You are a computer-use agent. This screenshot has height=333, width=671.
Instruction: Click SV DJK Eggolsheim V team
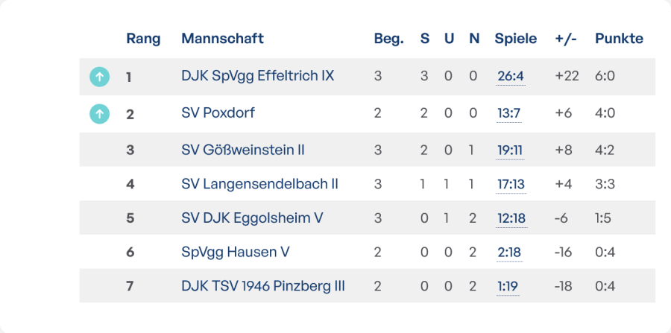coord(252,218)
